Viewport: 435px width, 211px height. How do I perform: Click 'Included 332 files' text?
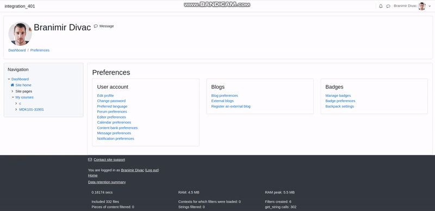coord(105,202)
